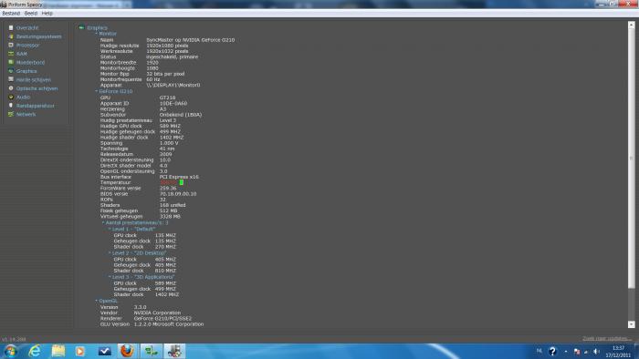639x359 pixels.
Task: Select the Moederbord sidebar icon
Action: click(x=11, y=62)
